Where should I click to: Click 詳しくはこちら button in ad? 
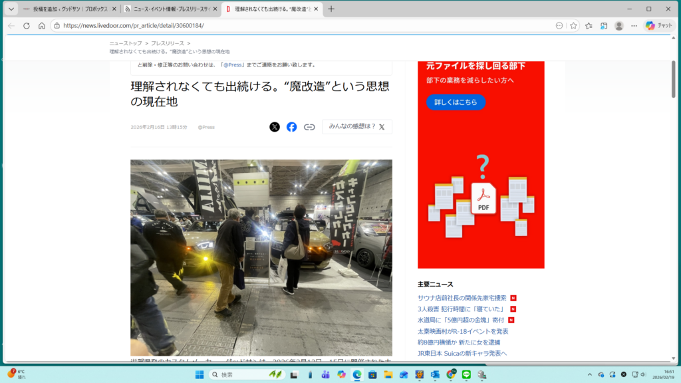click(x=456, y=102)
